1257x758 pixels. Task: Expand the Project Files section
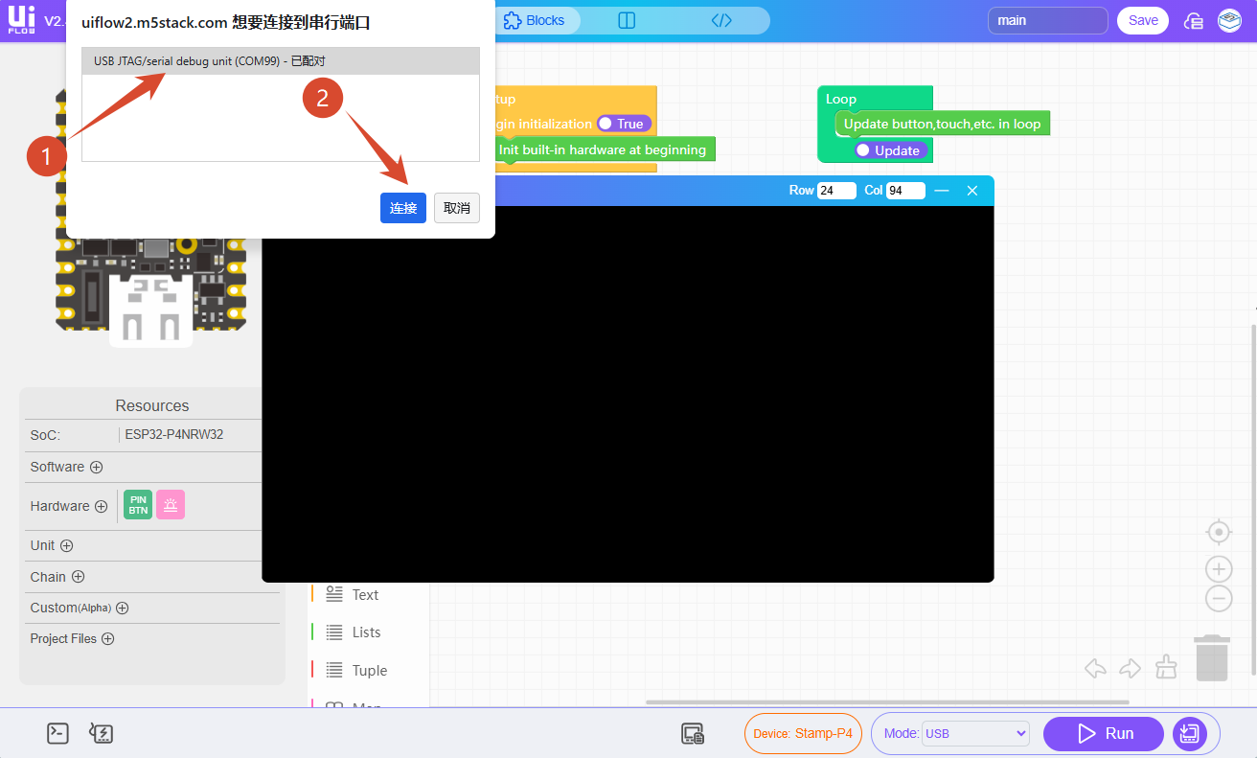[x=108, y=638]
